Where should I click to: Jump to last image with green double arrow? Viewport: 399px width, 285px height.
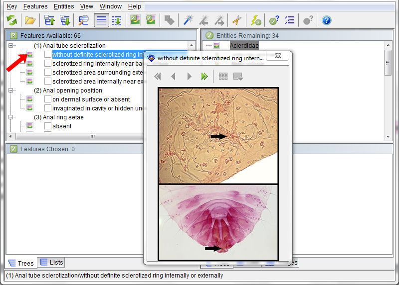[204, 77]
